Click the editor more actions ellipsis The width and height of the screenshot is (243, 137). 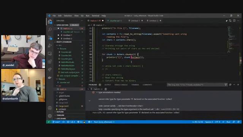238,21
